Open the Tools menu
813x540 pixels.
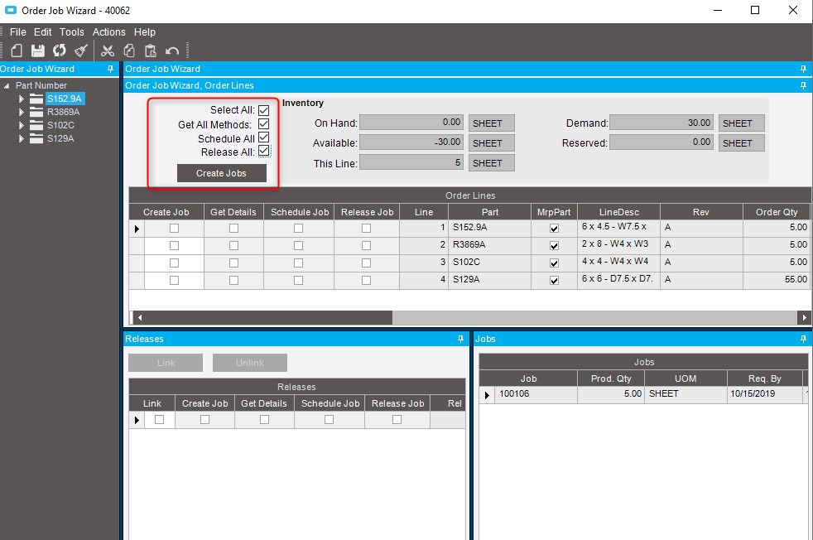tap(71, 32)
